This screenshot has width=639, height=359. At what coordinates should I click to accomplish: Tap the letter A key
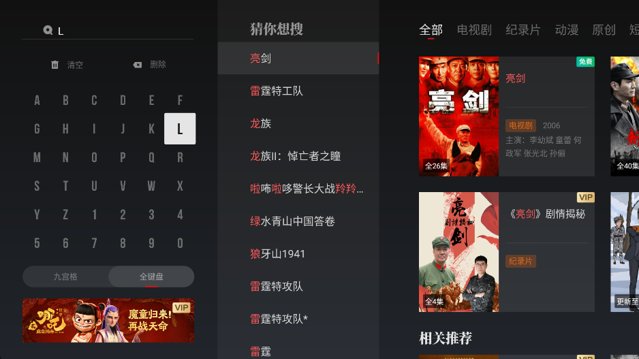click(x=37, y=100)
